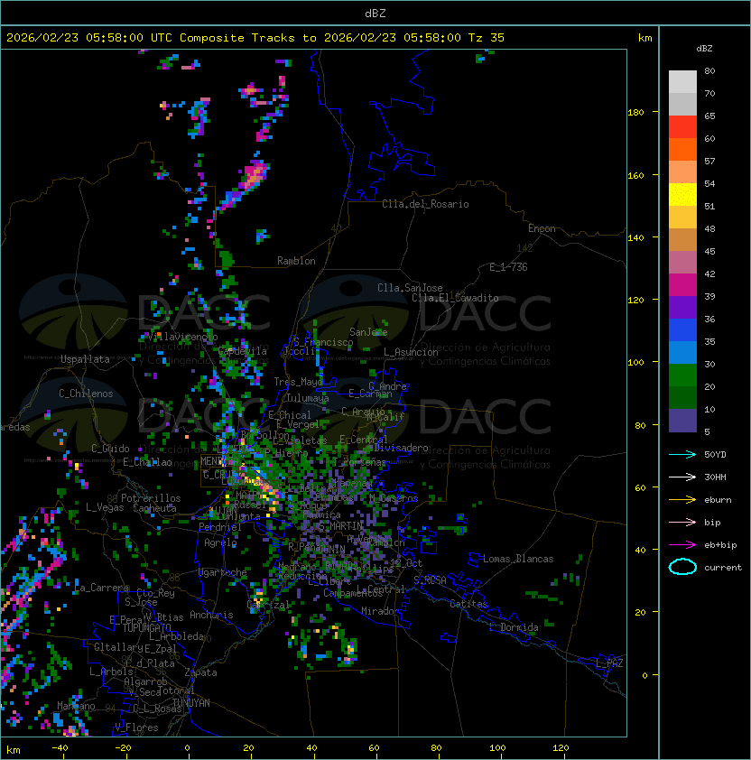The height and width of the screenshot is (760, 751).
Task: Select the tan 45-48 dBZ swatch
Action: tap(682, 240)
